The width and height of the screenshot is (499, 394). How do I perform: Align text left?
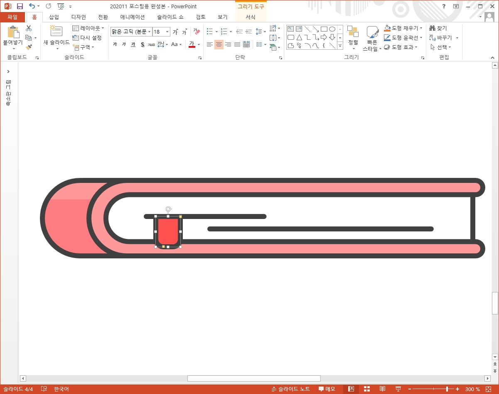click(210, 44)
